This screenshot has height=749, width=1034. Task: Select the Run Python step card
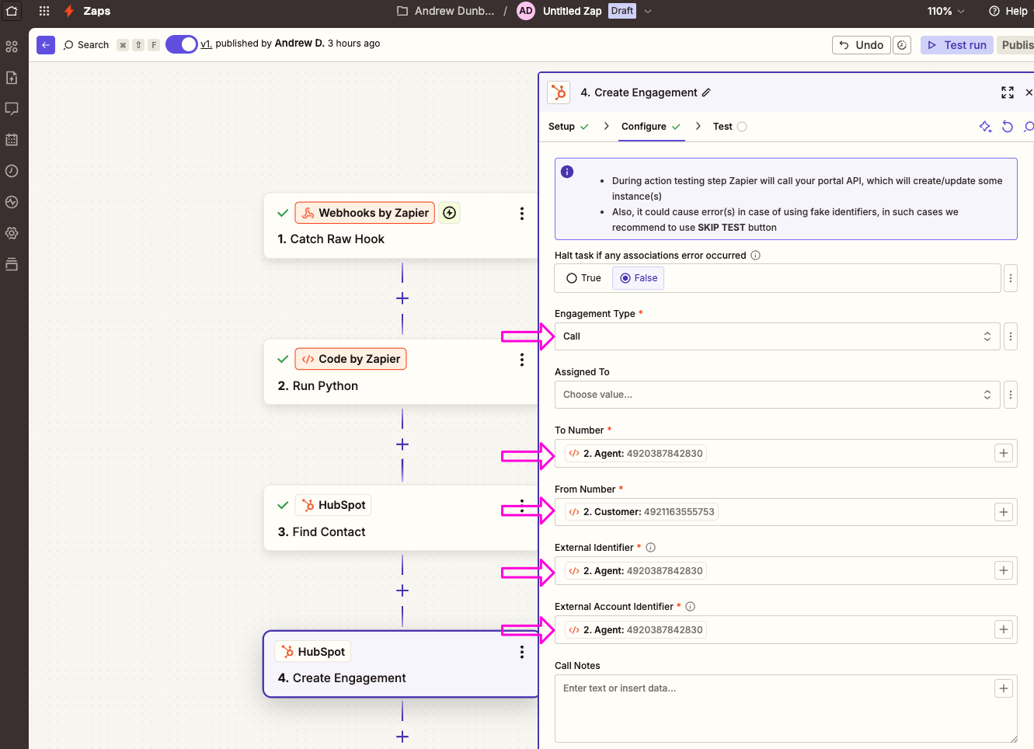point(401,372)
